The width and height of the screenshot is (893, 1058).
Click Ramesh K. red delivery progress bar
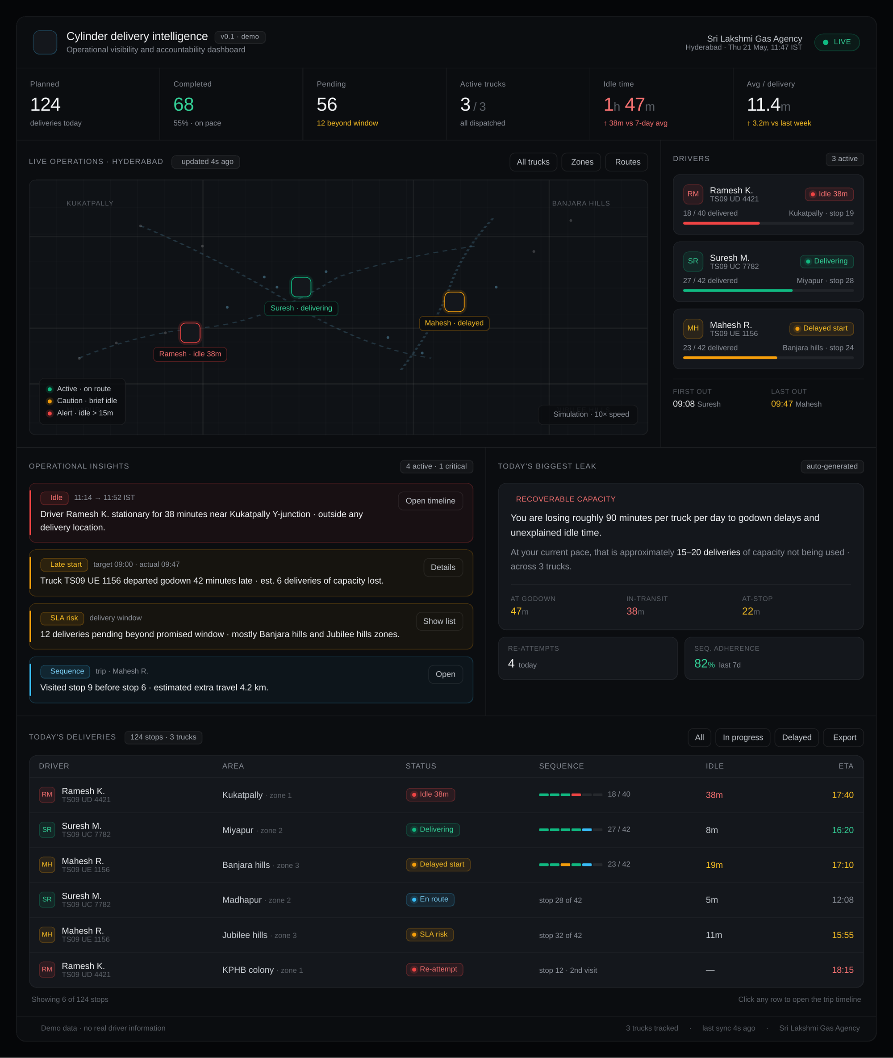tap(768, 223)
